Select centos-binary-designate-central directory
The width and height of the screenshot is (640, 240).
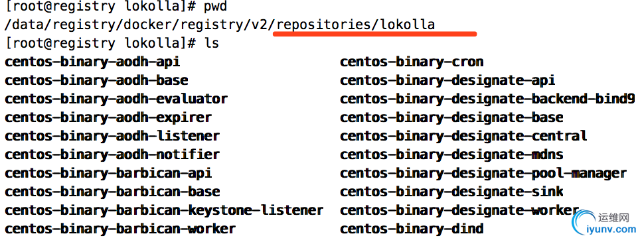[463, 136]
